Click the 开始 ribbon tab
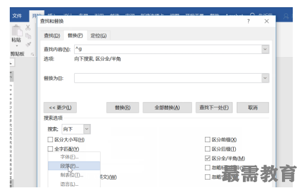300x194 pixels. click(x=37, y=15)
